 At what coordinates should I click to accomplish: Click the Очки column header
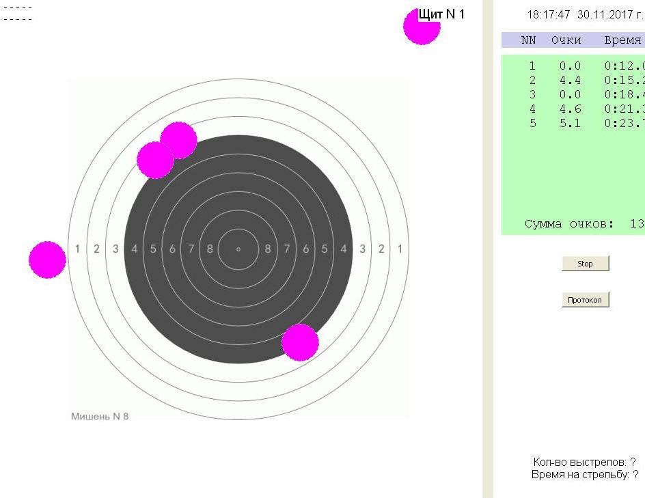pyautogui.click(x=566, y=40)
